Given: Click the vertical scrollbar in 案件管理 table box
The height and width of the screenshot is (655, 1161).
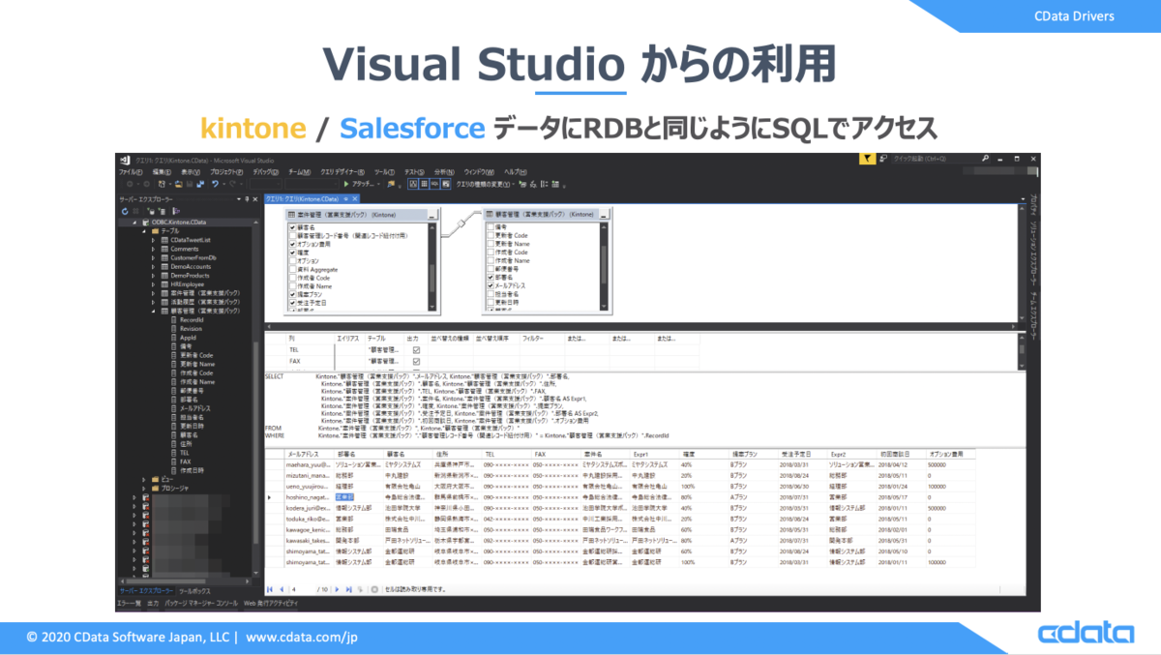Looking at the screenshot, I should (x=432, y=268).
